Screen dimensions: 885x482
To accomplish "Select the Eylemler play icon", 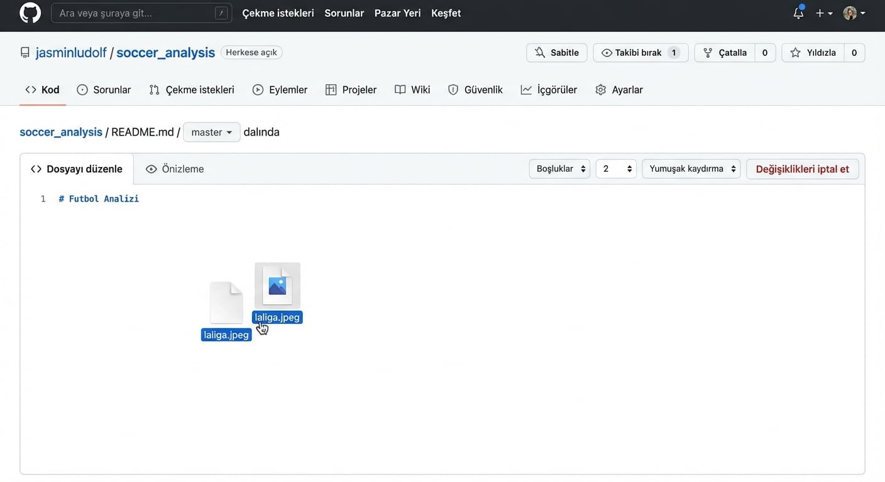I will 258,90.
